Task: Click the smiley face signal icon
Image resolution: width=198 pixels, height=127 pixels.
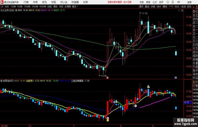Action: (x=108, y=120)
